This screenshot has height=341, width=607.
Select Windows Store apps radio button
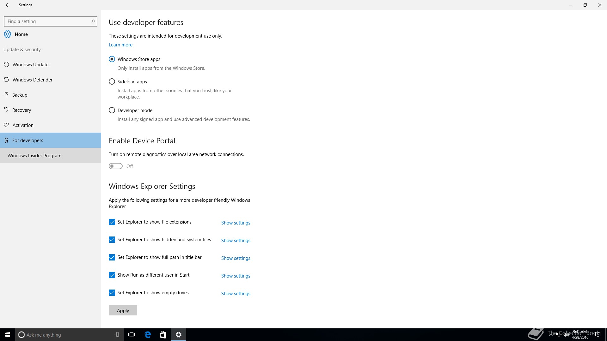pos(112,59)
